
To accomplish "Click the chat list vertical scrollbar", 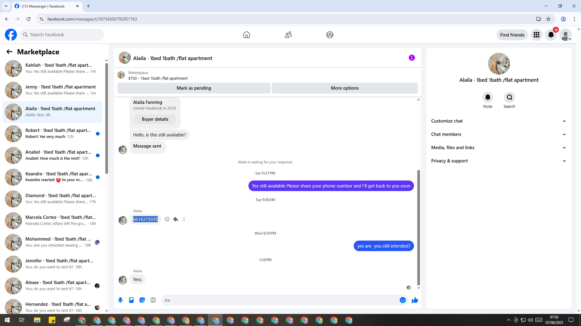I will (107, 119).
